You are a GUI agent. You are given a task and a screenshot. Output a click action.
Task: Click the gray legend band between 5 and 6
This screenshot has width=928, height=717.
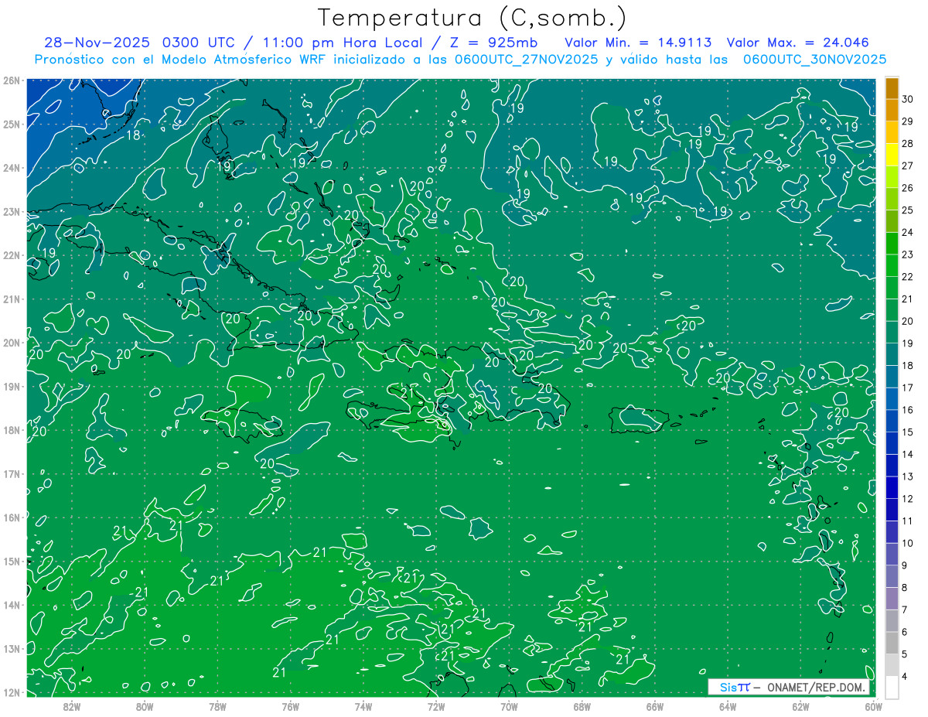(892, 644)
